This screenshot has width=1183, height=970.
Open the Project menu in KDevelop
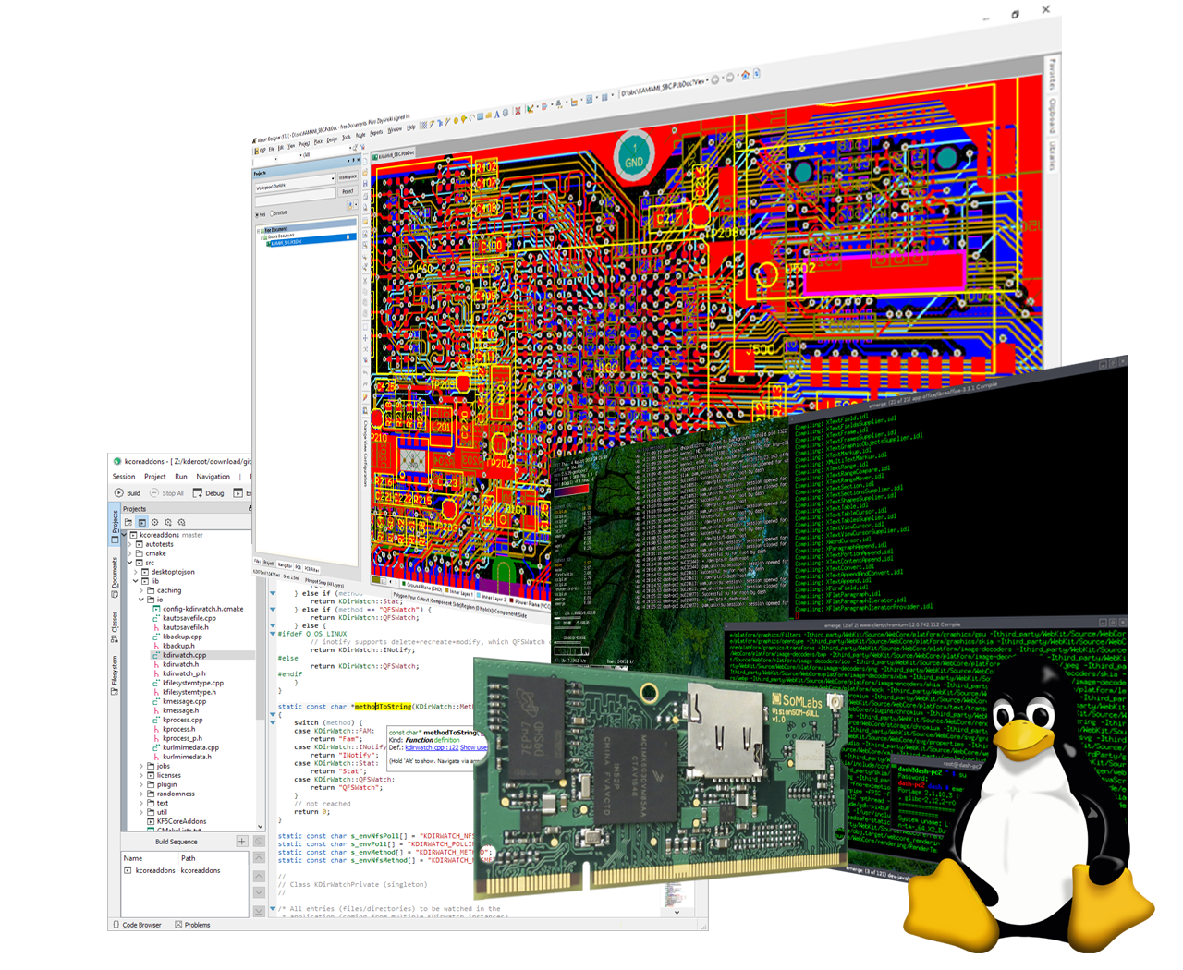click(x=155, y=477)
